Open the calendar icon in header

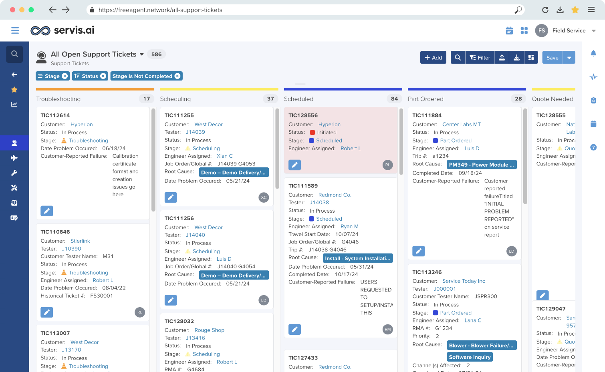(x=509, y=30)
